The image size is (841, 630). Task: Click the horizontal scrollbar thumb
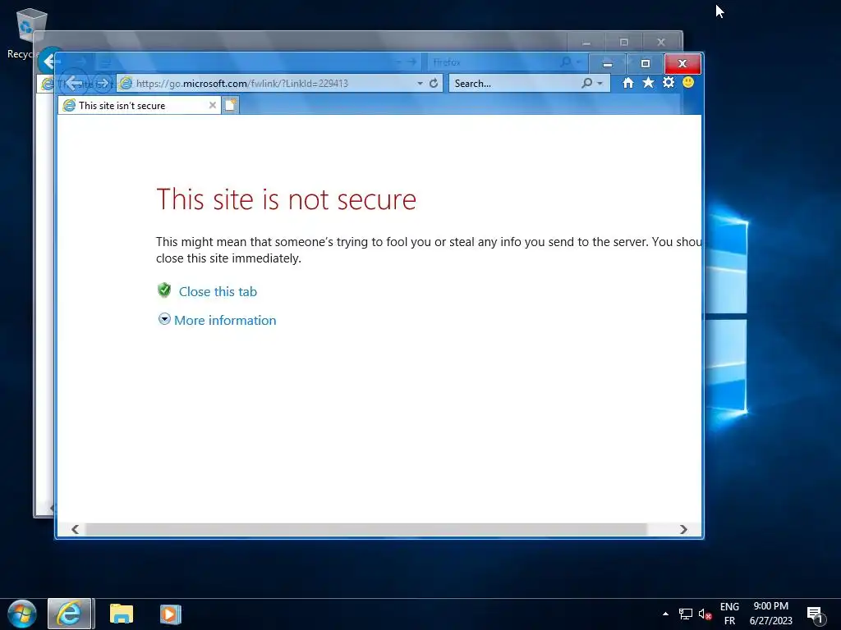point(365,529)
